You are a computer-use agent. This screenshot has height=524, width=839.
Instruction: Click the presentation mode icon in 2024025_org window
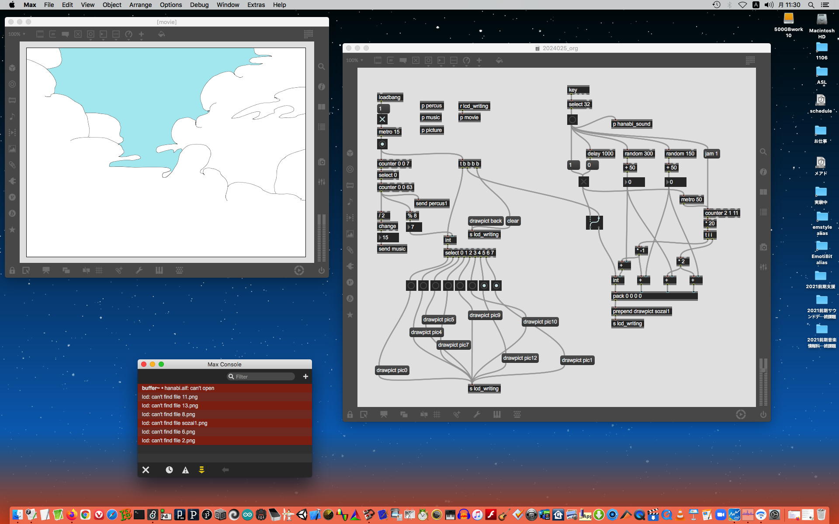[384, 414]
